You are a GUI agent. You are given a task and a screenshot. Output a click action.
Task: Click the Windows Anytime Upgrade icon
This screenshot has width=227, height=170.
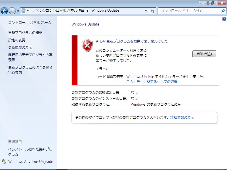4,161
